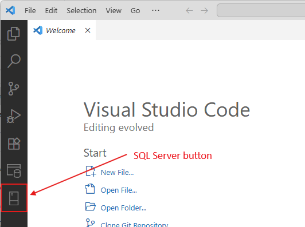Click the Clone Git Repository link

coord(134,225)
